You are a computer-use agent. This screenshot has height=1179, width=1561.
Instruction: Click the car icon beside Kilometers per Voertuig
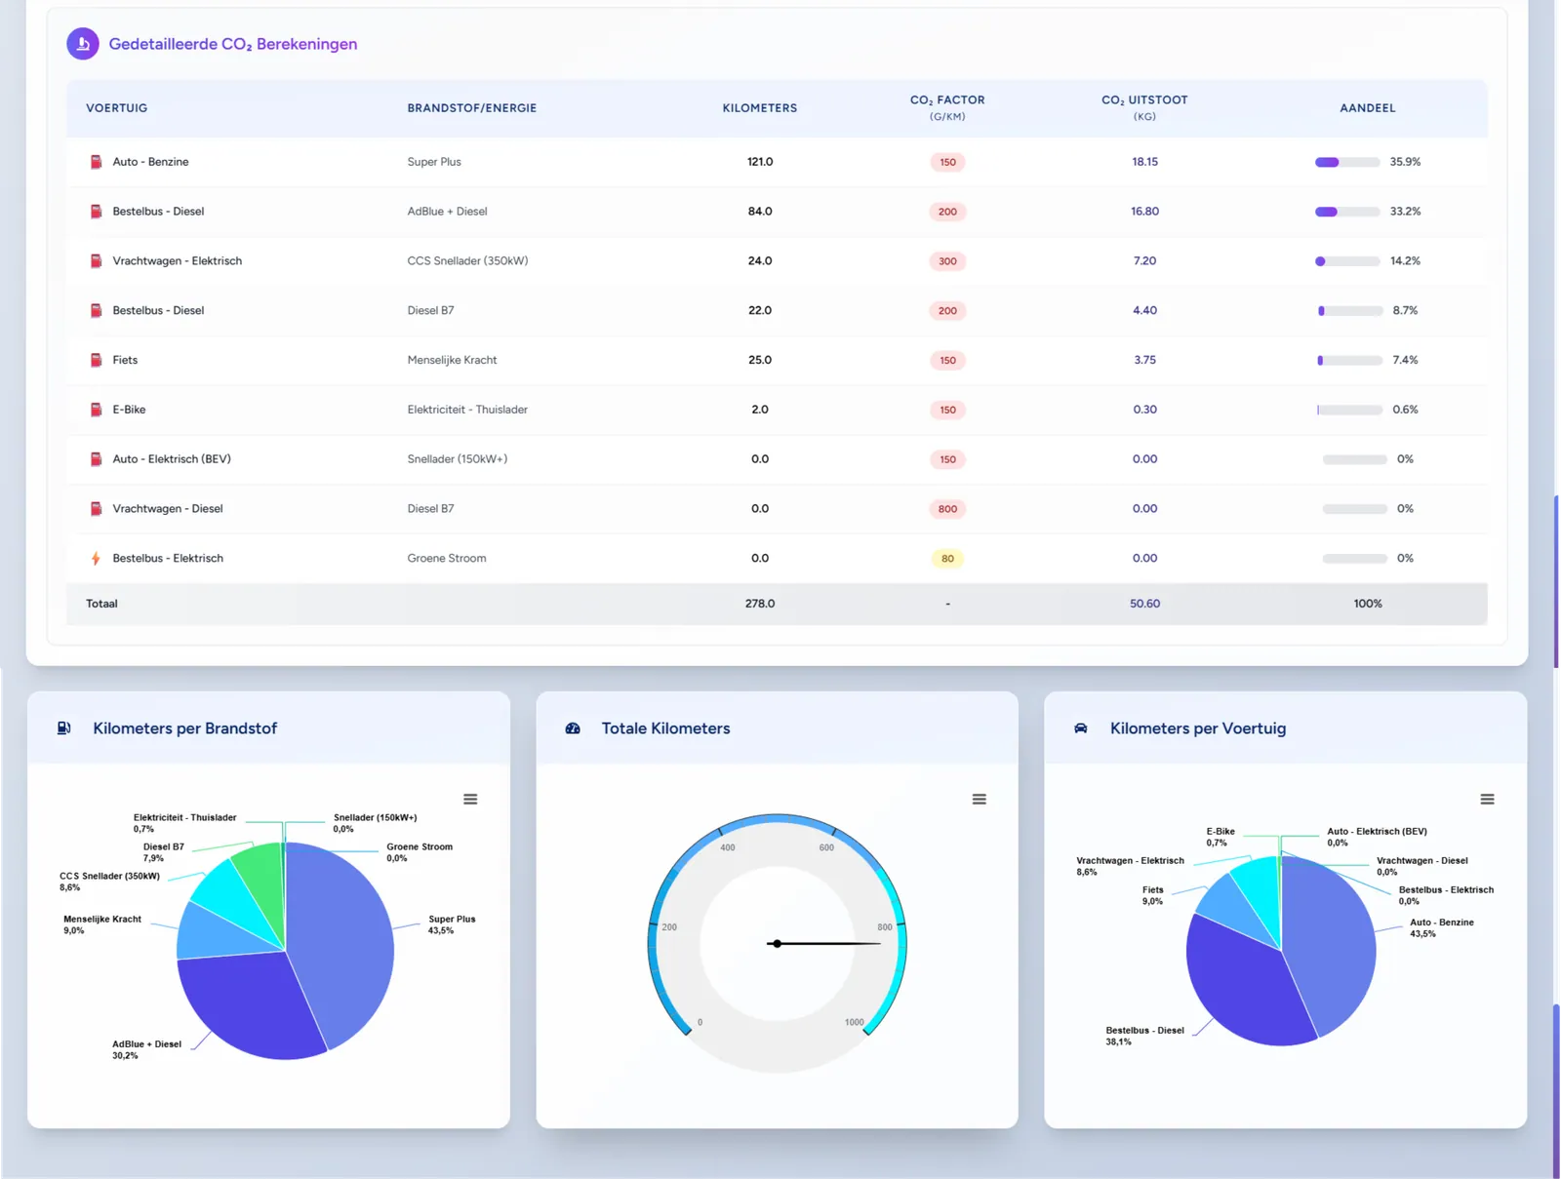[x=1081, y=728]
